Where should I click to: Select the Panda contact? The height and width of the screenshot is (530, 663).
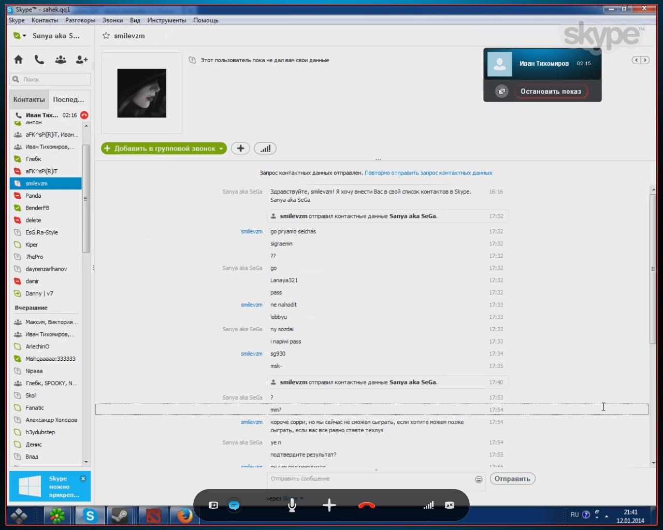coord(46,196)
